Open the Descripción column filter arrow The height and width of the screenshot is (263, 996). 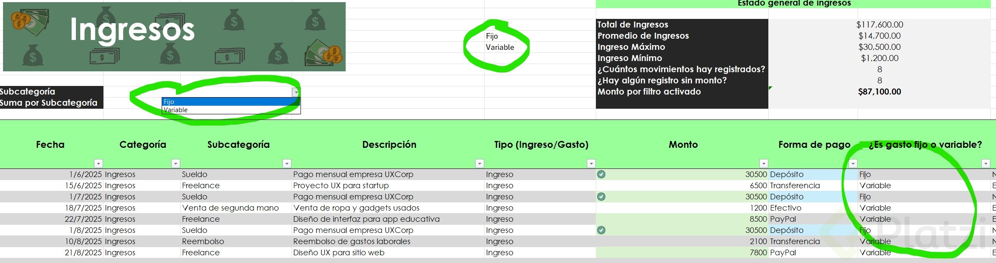[479, 163]
